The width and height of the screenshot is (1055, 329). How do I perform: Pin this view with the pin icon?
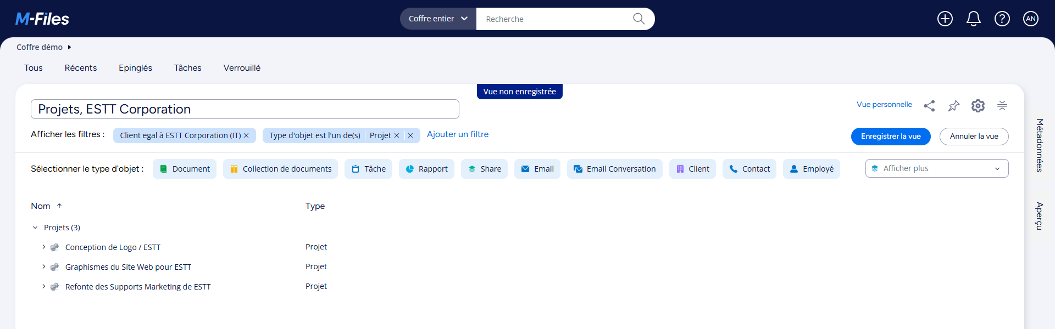click(x=953, y=106)
